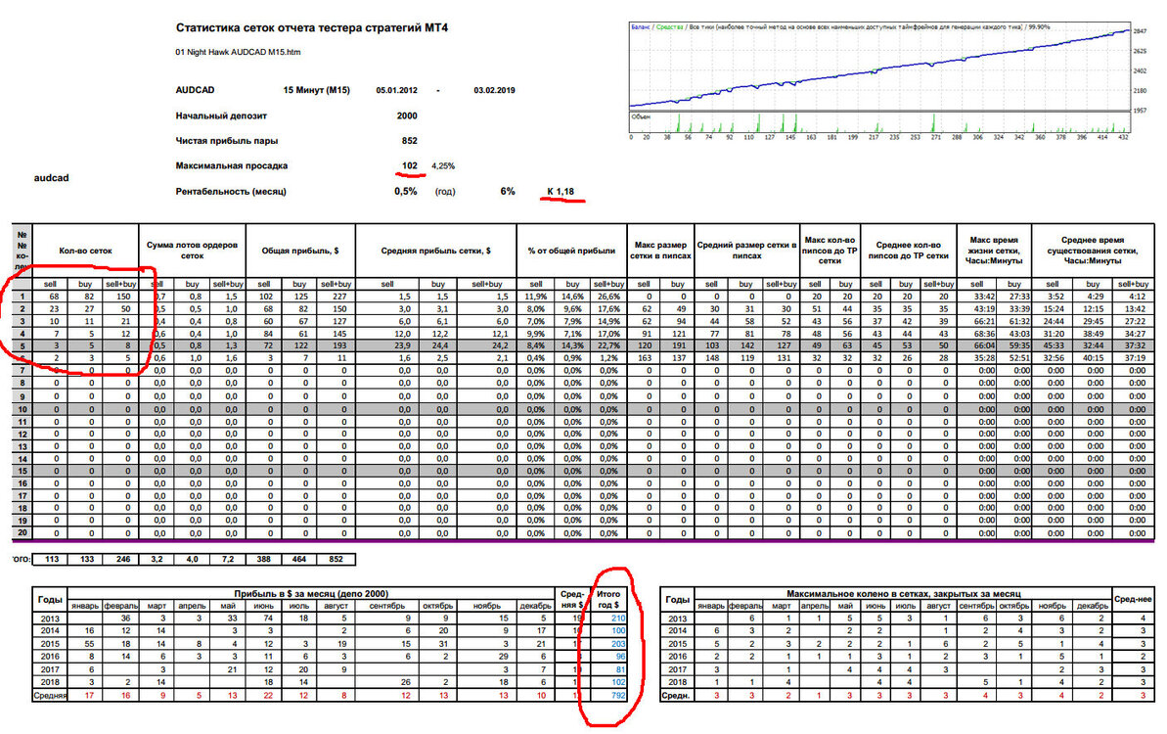The height and width of the screenshot is (734, 1167).
Task: Click the 'Максимальная просадка' label
Action: coord(232,165)
